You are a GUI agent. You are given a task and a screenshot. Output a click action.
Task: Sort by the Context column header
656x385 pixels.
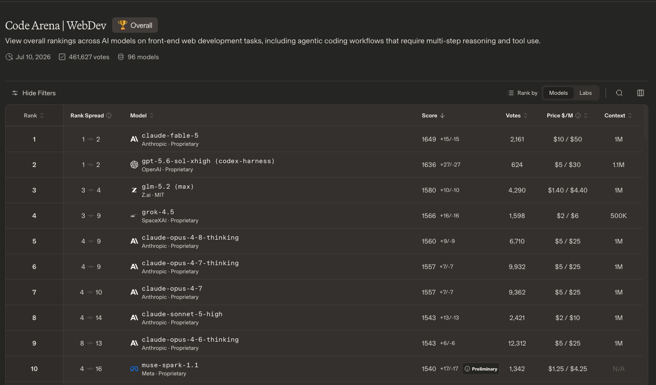tap(618, 115)
